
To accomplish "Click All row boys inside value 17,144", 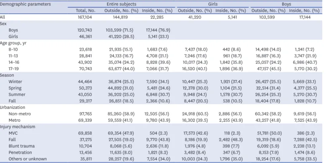I will point(305,17).
